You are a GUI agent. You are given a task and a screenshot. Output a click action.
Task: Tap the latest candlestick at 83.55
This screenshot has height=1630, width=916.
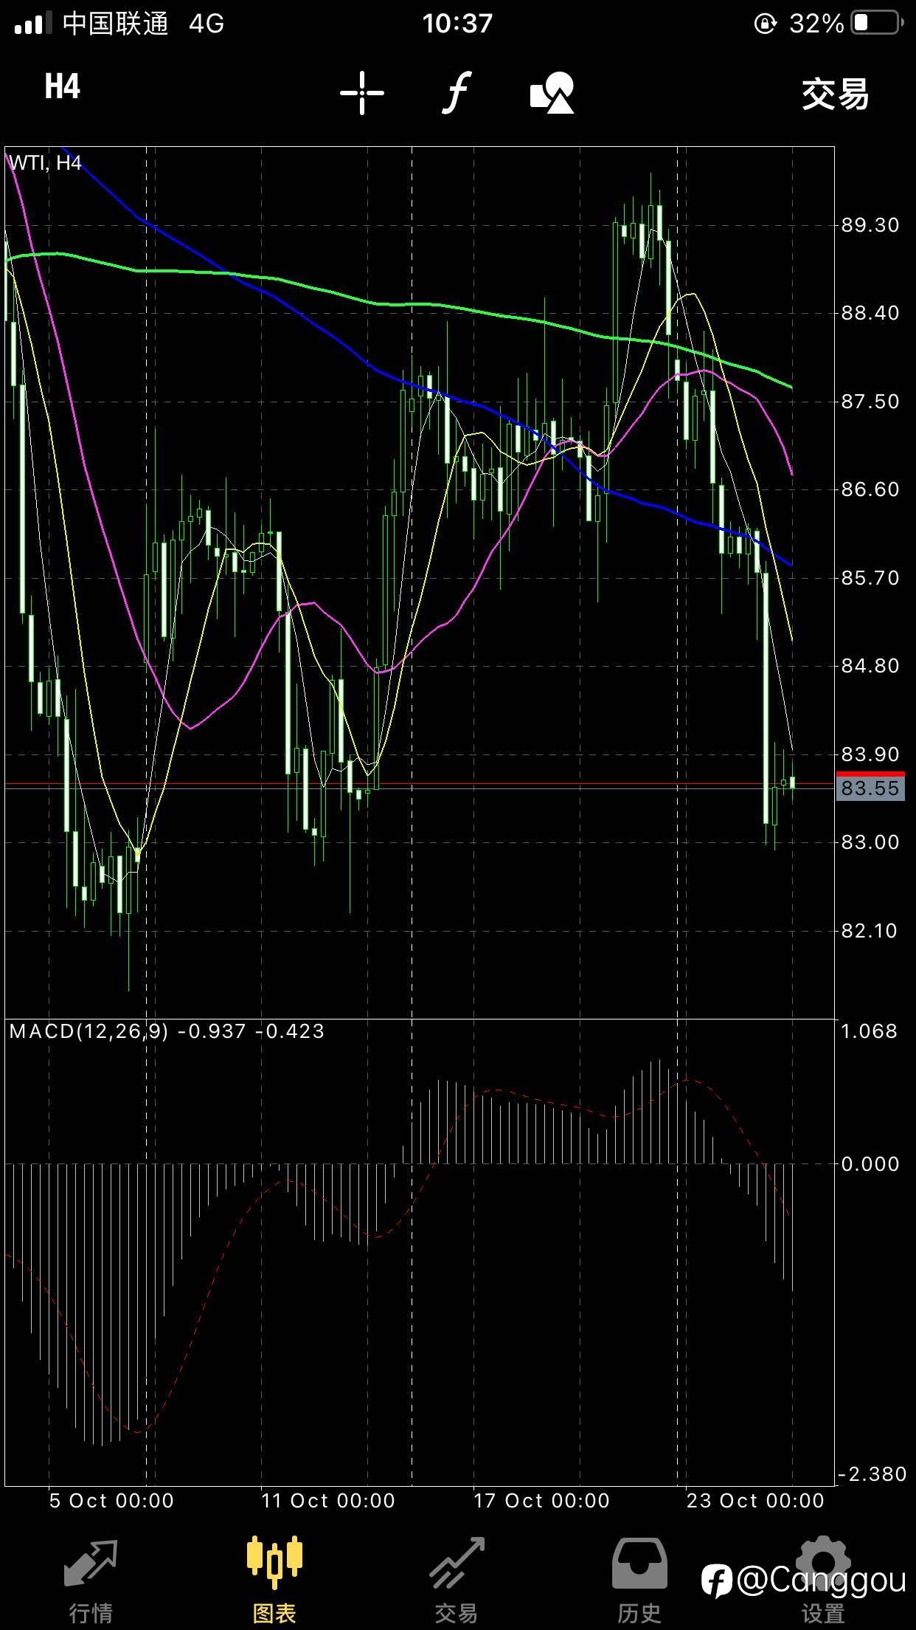[793, 783]
